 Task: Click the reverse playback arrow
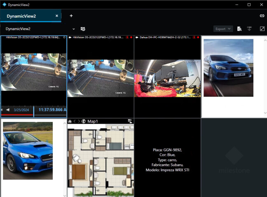[x=7, y=110]
